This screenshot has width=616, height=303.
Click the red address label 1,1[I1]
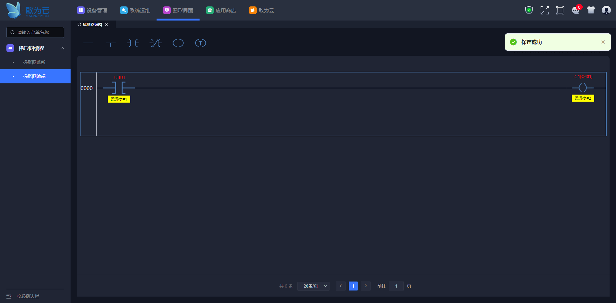pos(119,77)
